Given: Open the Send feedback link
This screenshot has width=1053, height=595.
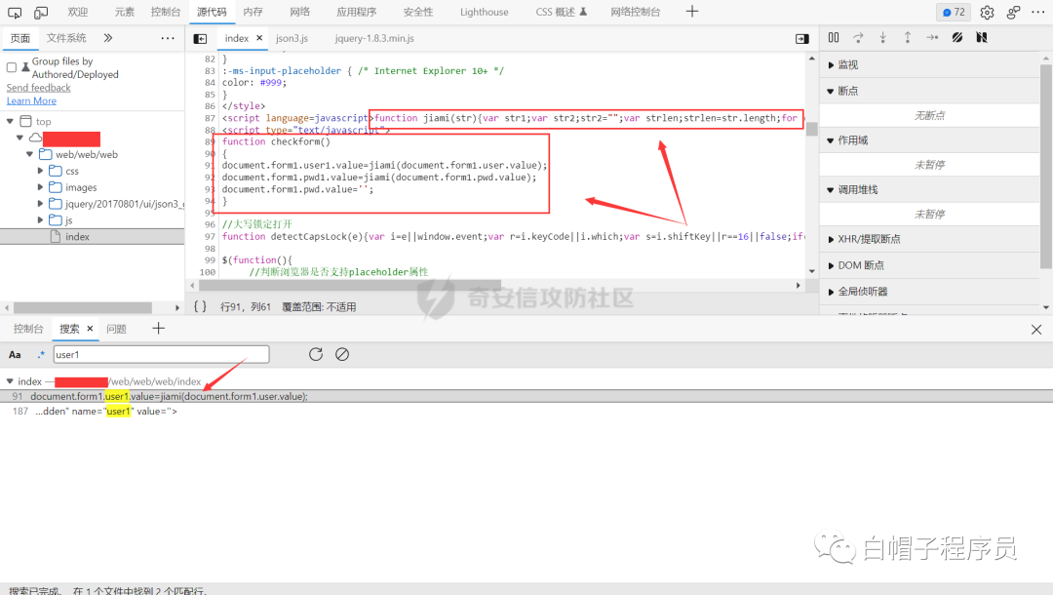Looking at the screenshot, I should [x=38, y=88].
